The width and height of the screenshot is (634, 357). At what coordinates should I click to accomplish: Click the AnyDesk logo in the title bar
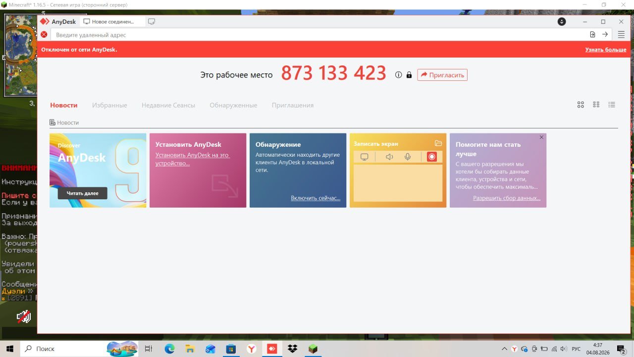click(x=45, y=22)
